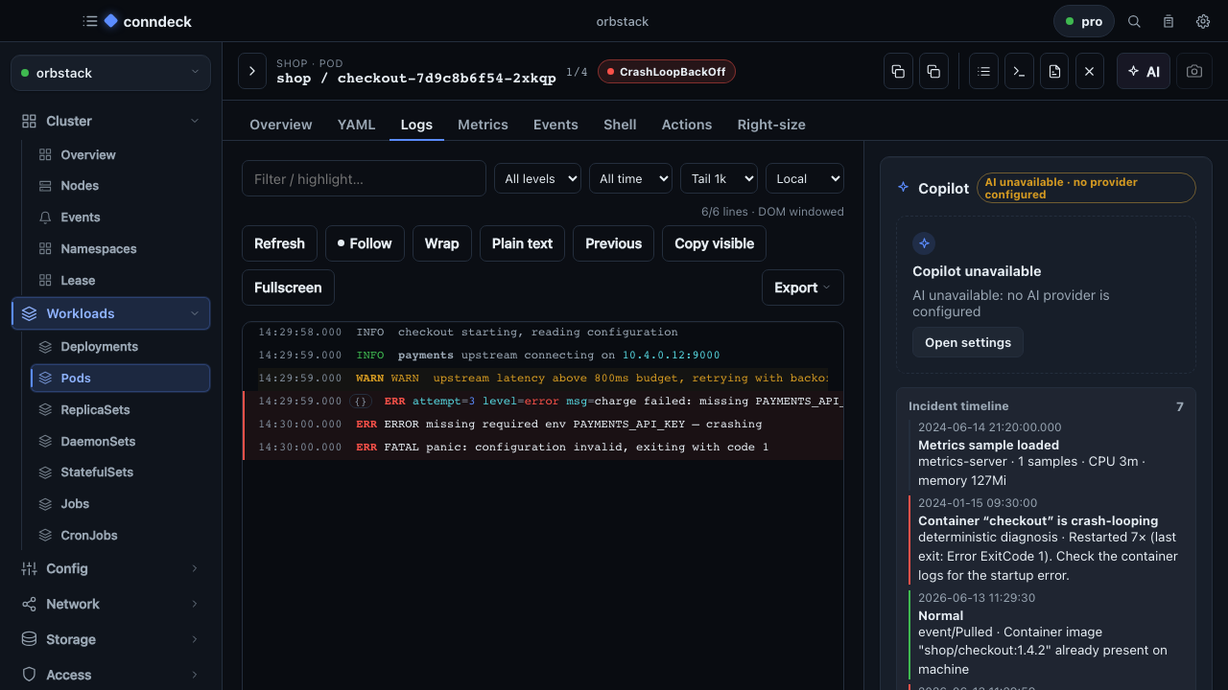Screen dimensions: 1228x690
Task: Switch to the Actions tab
Action: (687, 125)
